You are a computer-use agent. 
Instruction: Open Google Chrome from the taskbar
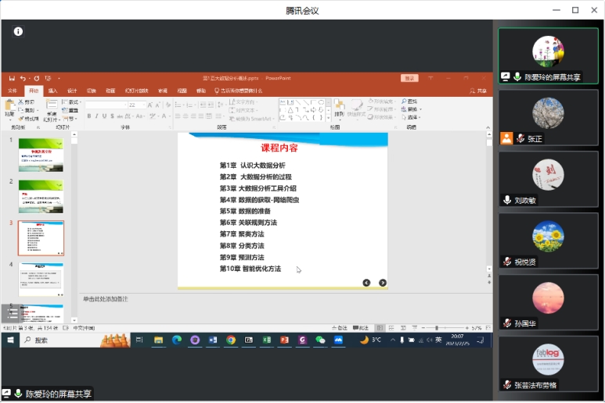(x=231, y=341)
